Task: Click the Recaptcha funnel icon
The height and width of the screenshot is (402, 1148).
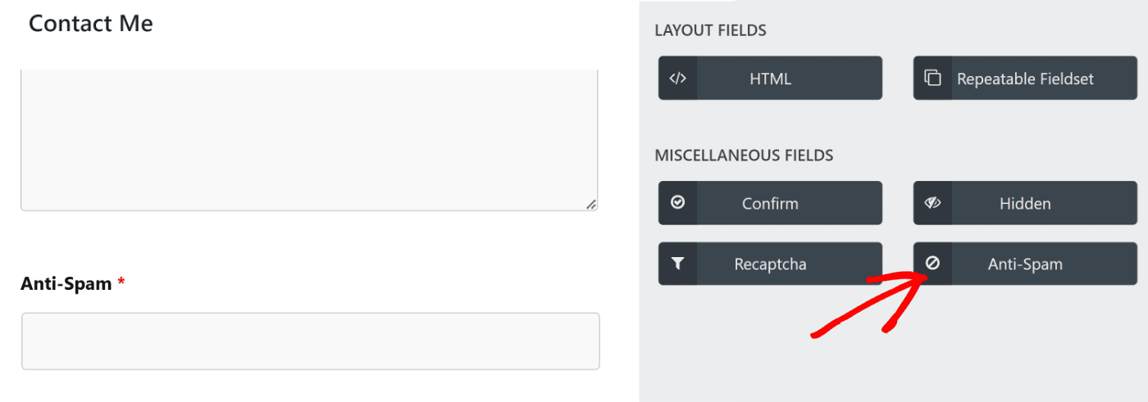Action: 677,264
